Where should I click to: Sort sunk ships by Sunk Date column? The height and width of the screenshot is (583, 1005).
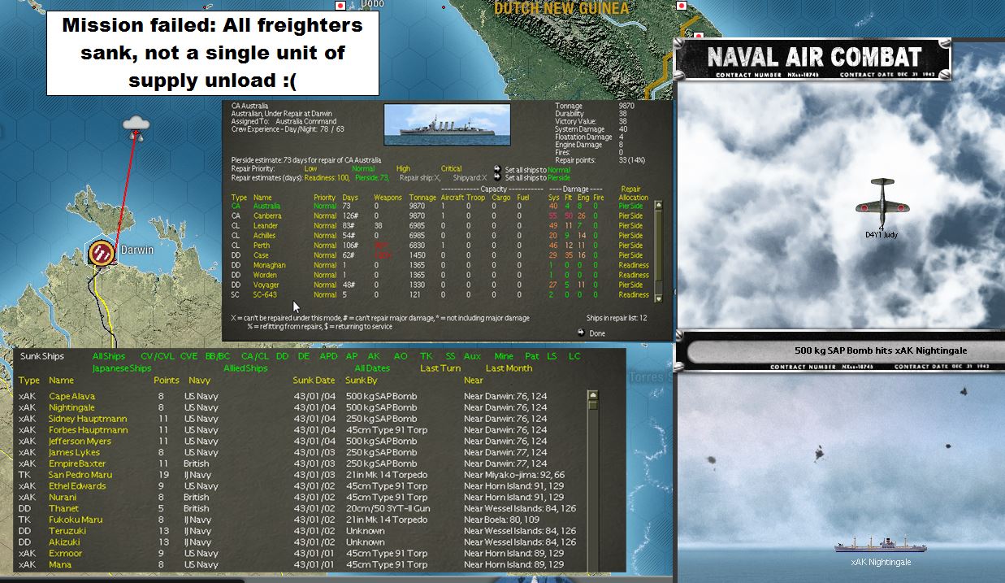point(314,380)
